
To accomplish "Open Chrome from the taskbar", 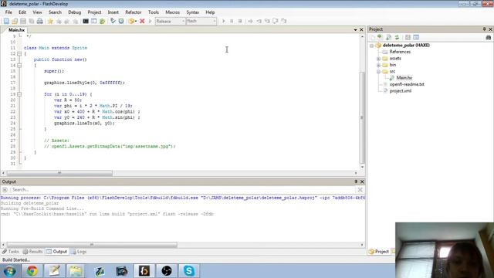I will coord(32,271).
